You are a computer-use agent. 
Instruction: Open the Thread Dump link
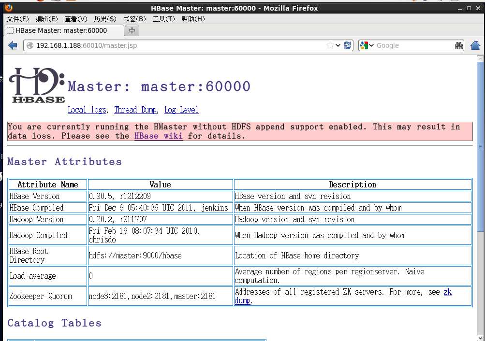pos(135,110)
